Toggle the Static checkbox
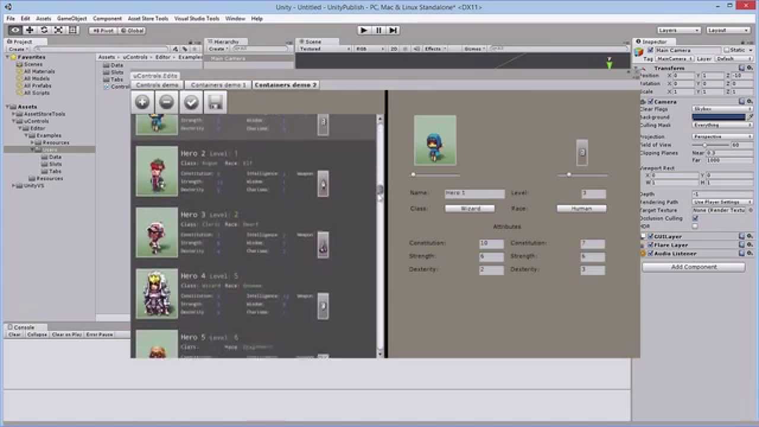The width and height of the screenshot is (759, 427). [726, 50]
